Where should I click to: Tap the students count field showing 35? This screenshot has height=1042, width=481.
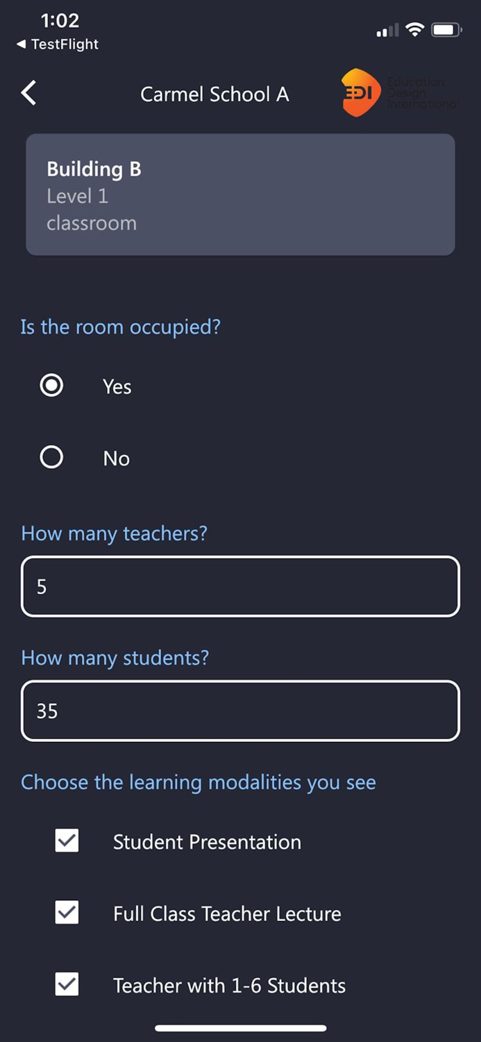(x=240, y=711)
